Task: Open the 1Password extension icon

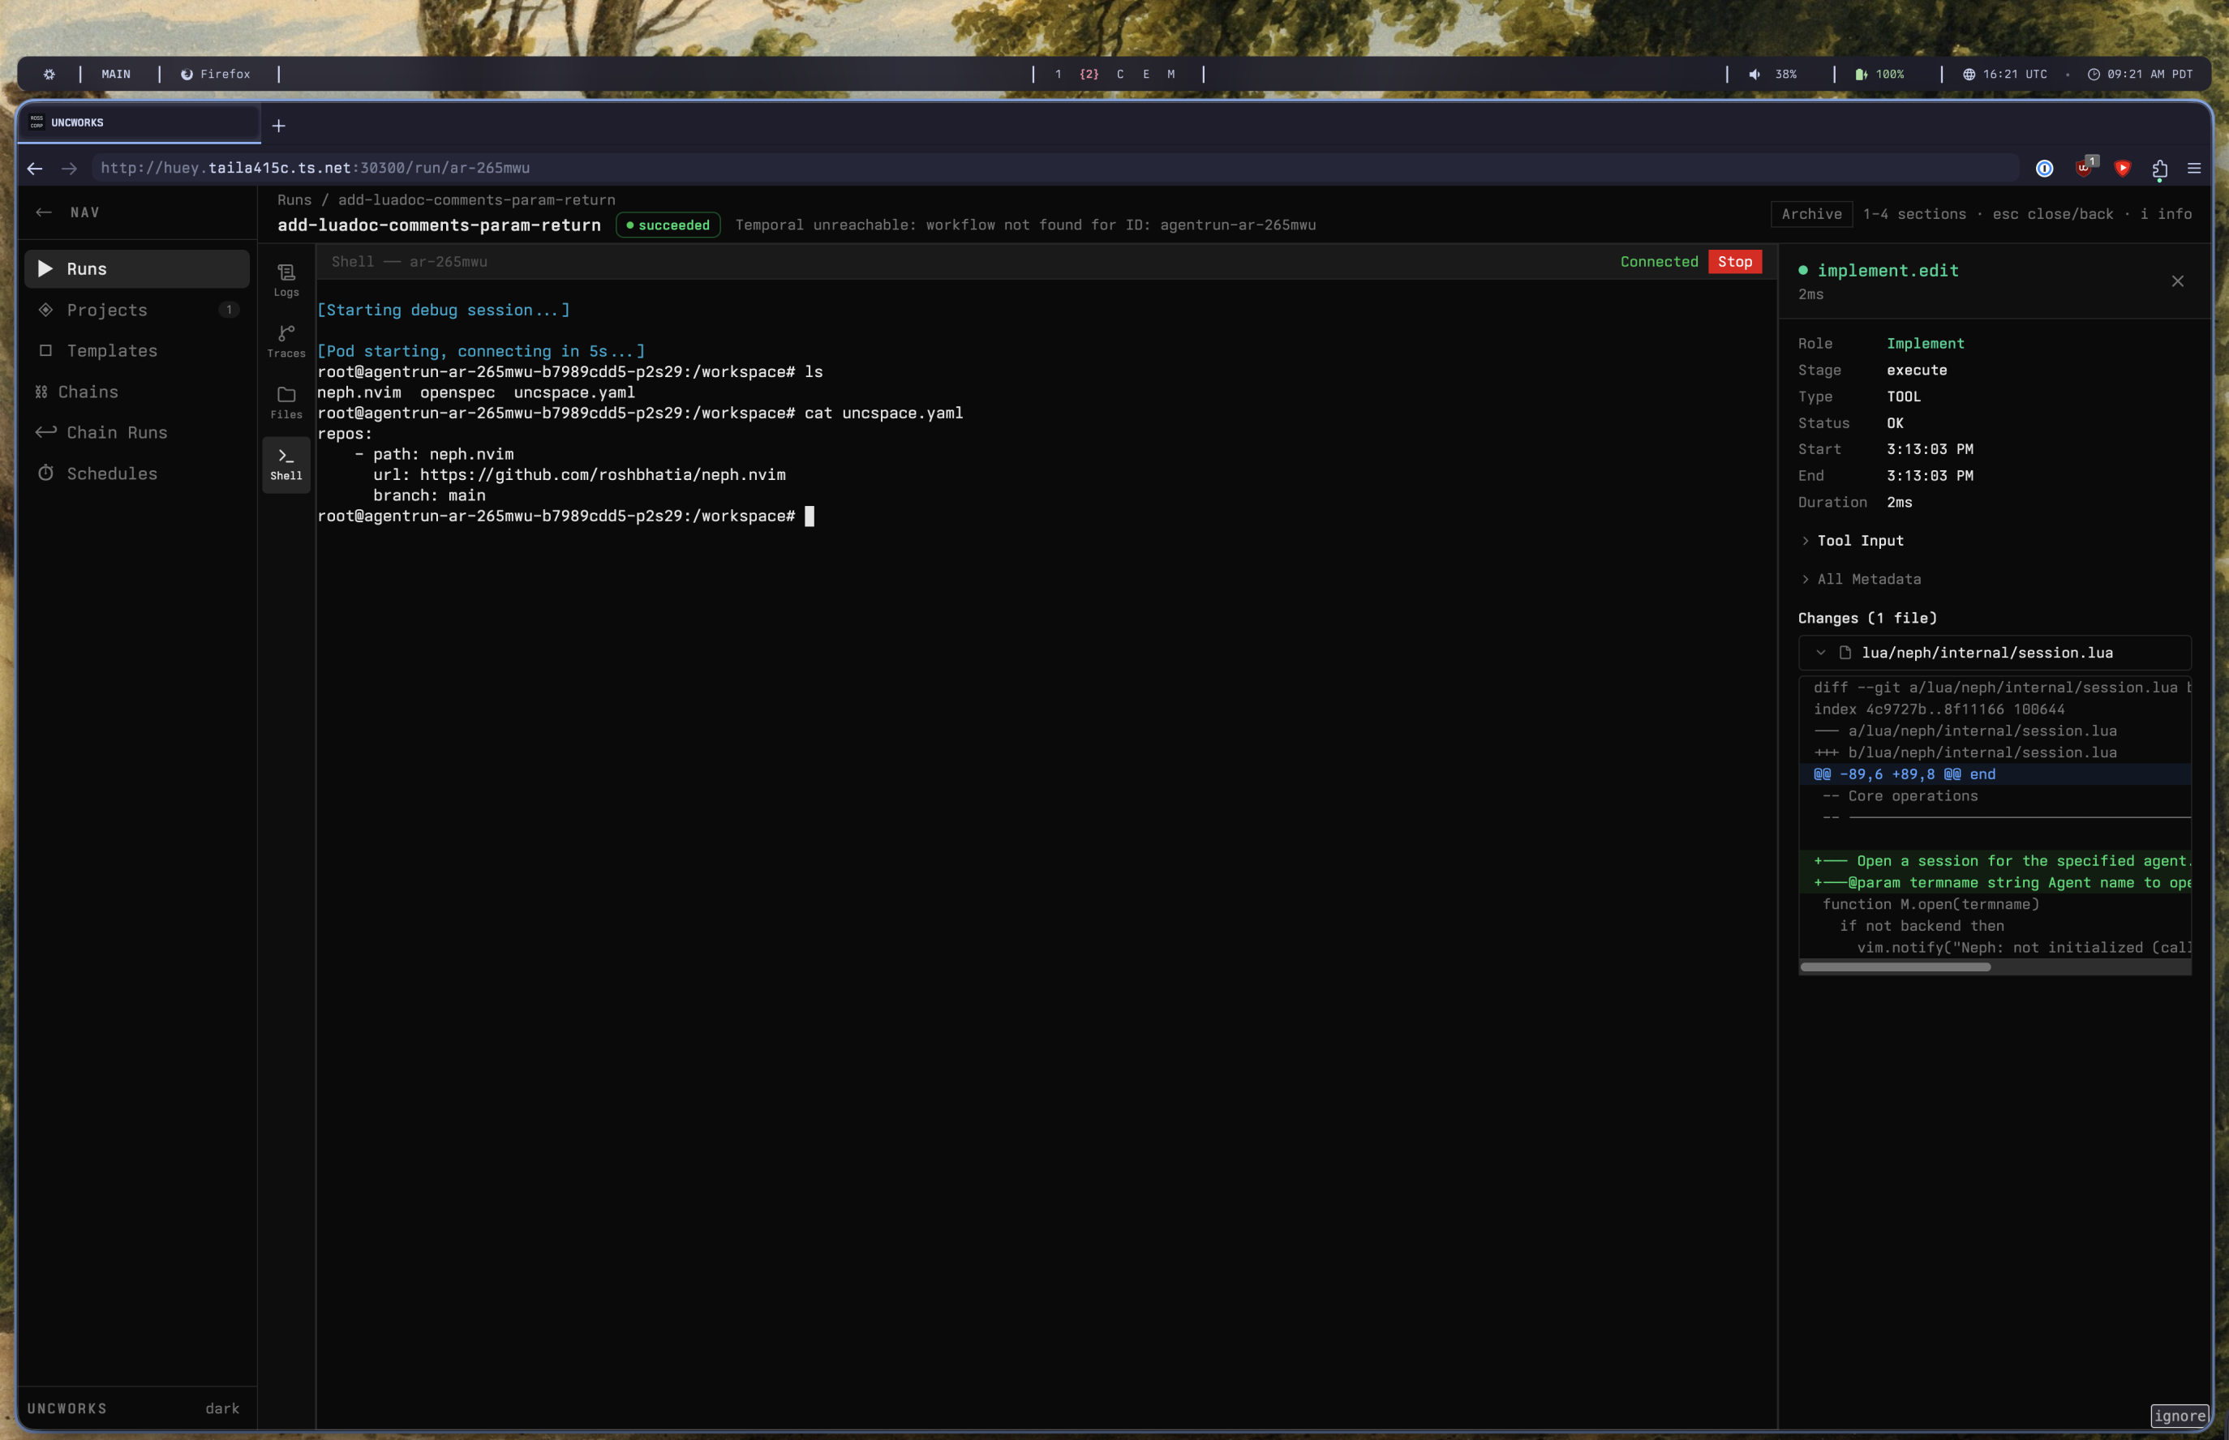Action: (2045, 169)
